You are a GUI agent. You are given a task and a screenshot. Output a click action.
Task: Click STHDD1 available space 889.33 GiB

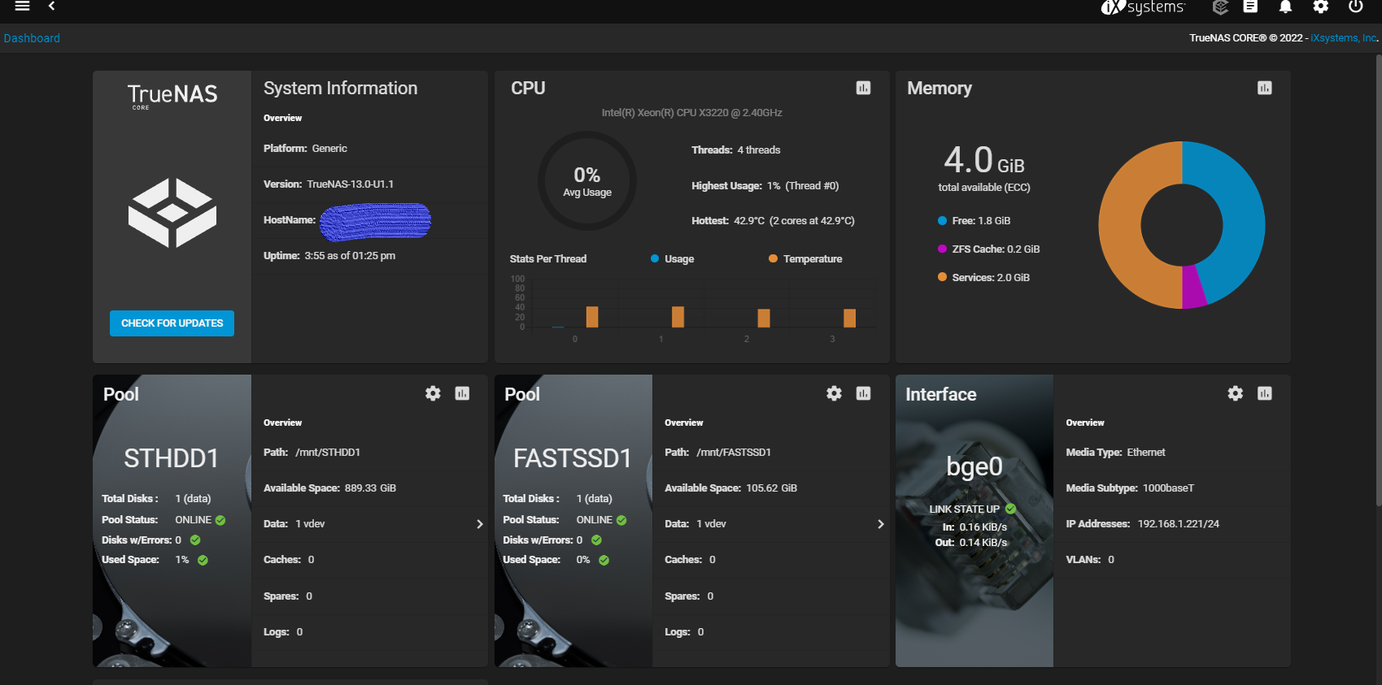tap(370, 488)
